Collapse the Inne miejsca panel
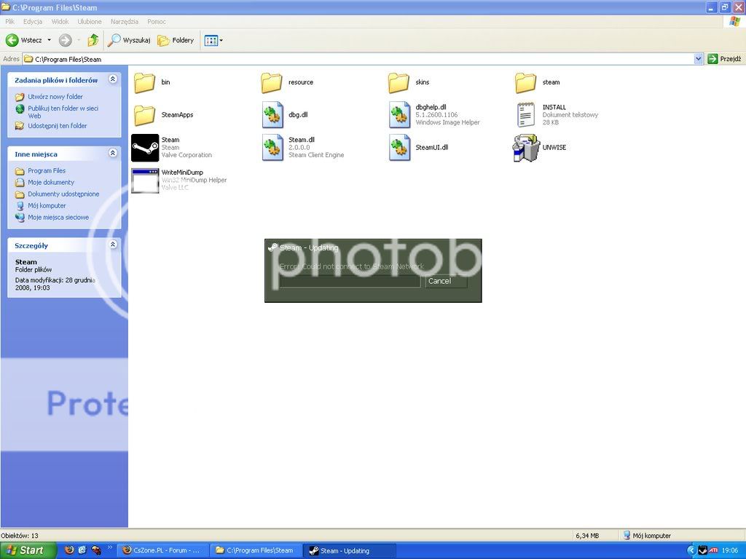Screen dimensions: 746x559 click(x=112, y=154)
